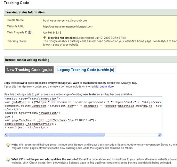This screenshot has height=167, width=177.
Task: Click the Instructions for adding tracking header
Action: [x=27, y=60]
